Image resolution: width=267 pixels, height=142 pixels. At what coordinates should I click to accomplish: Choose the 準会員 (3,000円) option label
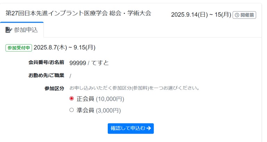pos(99,110)
